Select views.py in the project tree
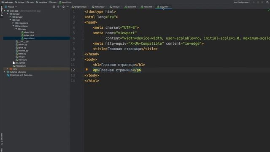This screenshot has height=152, width=270. [x=22, y=60]
